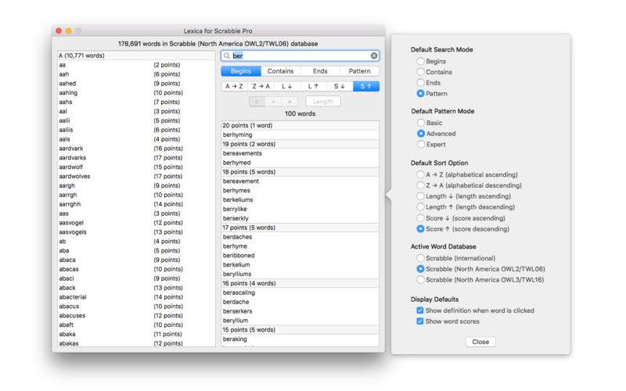Sort results Z → A descending
Image resolution: width=626 pixels, height=391 pixels.
261,86
